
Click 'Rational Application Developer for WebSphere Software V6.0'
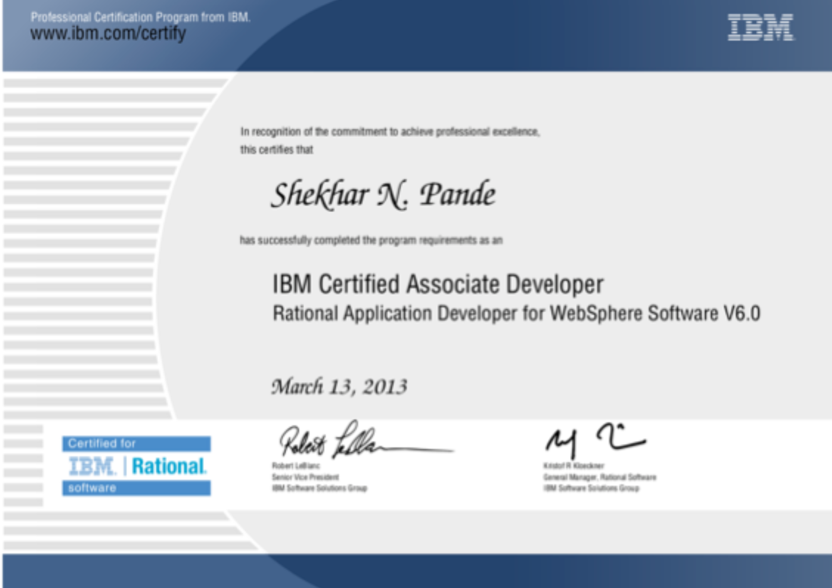(x=517, y=314)
